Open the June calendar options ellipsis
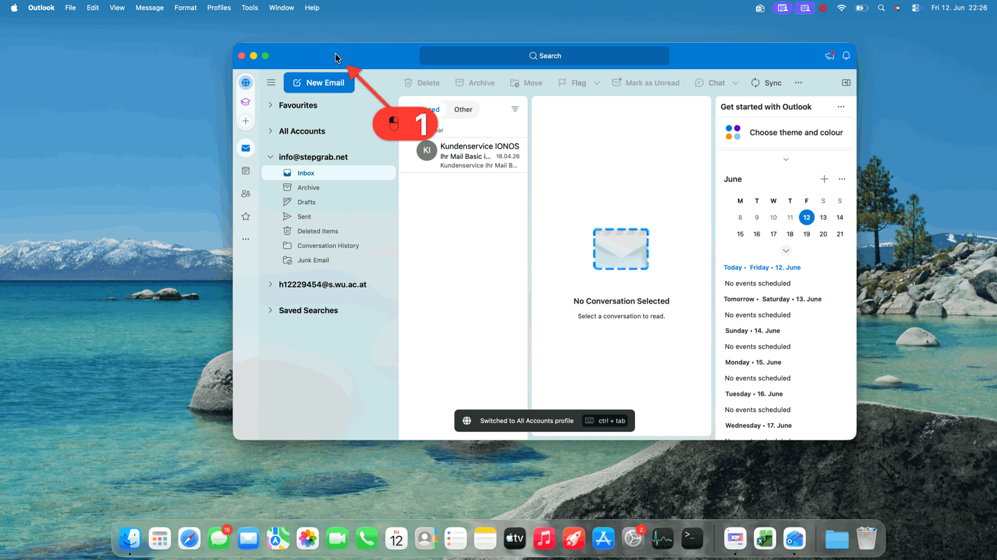Image resolution: width=997 pixels, height=560 pixels. 842,179
